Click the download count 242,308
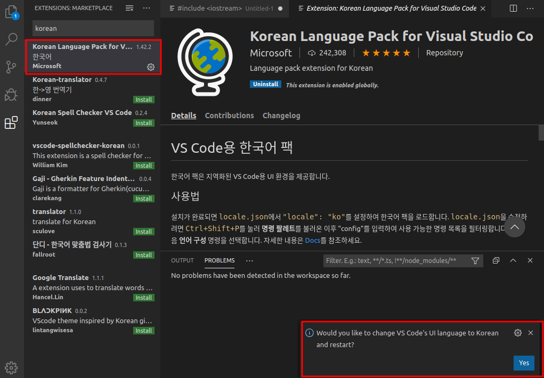Screen dimensions: 544x378 click(x=327, y=53)
